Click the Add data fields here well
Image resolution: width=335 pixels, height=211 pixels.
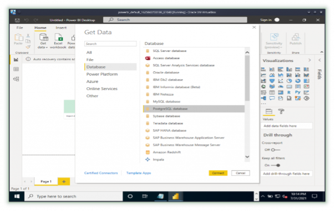pyautogui.click(x=286, y=126)
